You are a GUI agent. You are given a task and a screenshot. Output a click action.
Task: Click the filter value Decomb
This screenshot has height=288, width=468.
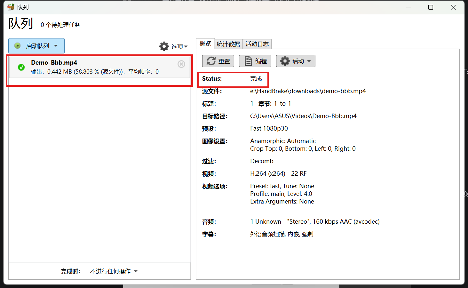[262, 161]
